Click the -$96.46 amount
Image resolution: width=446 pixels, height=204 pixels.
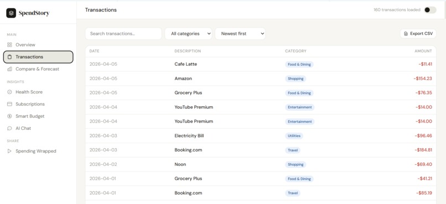click(x=423, y=136)
